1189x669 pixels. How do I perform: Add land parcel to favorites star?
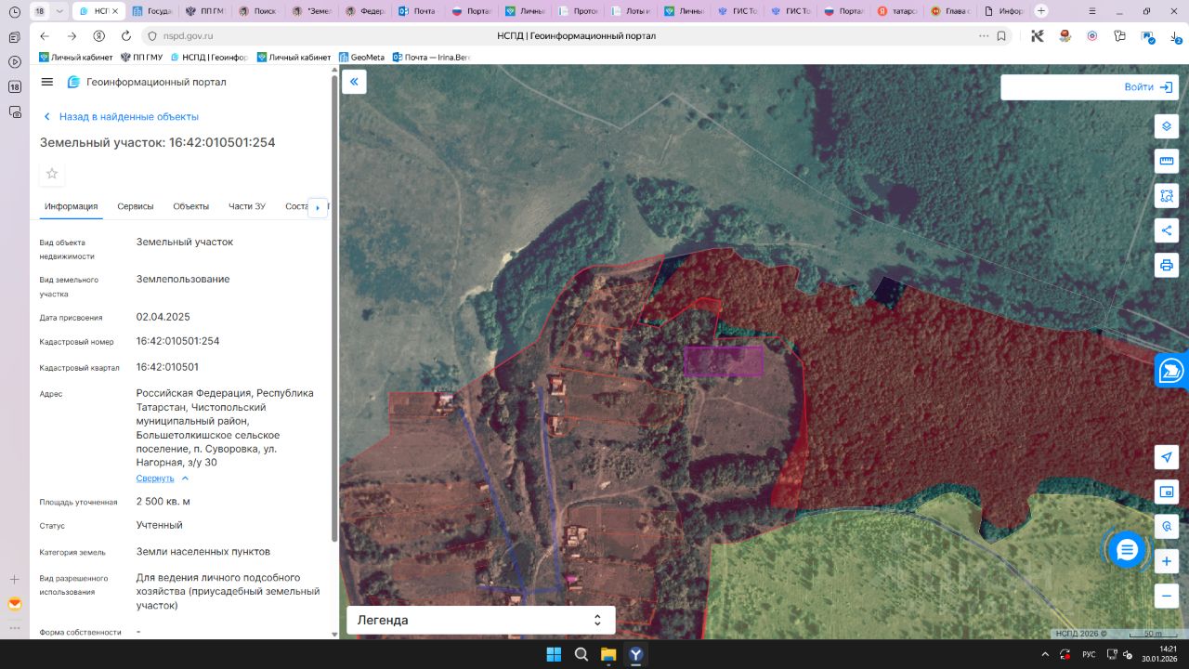point(52,174)
